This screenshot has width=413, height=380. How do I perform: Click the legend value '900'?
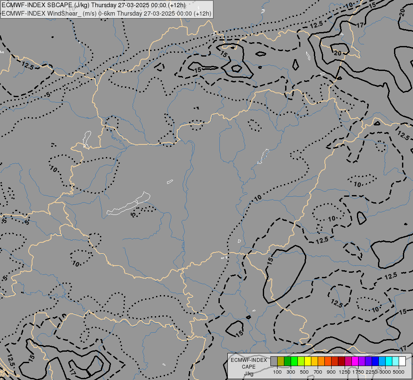(x=331, y=372)
